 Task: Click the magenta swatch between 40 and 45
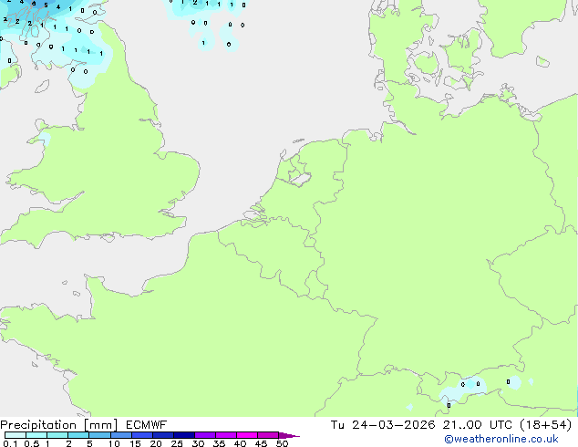(x=247, y=435)
